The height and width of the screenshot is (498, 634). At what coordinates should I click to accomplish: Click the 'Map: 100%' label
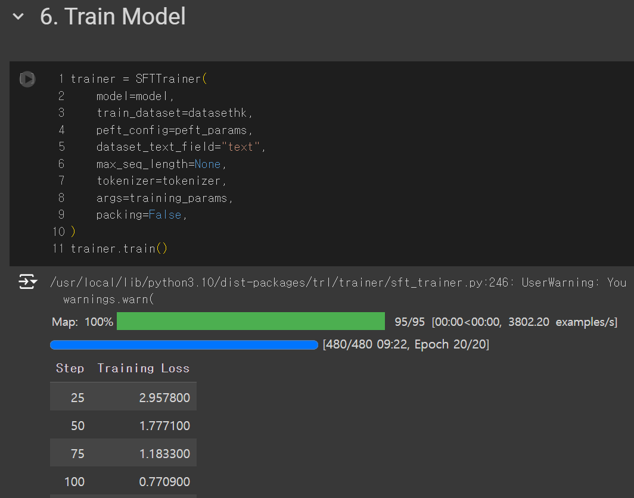click(x=82, y=322)
